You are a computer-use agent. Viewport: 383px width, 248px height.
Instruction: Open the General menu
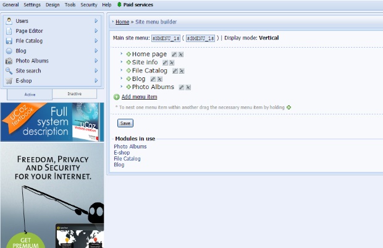[x=11, y=5]
